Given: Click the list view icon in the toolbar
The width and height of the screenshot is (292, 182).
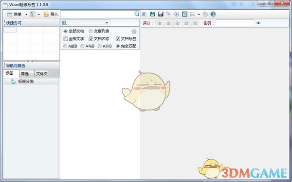Looking at the screenshot, I should tap(193, 14).
